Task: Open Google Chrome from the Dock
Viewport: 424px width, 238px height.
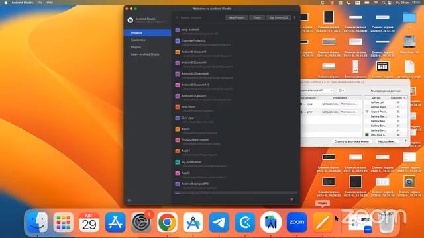Action: (167, 222)
